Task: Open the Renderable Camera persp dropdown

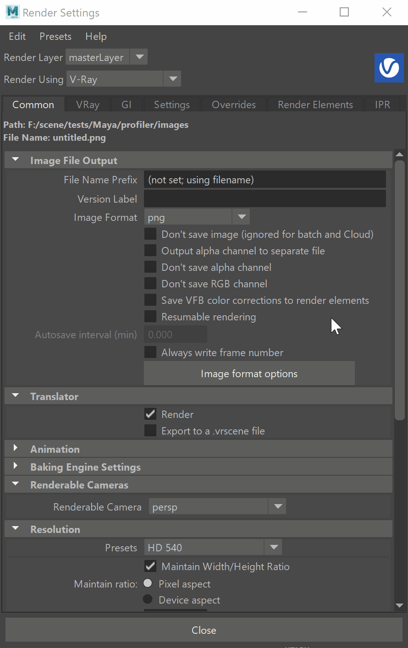Action: tap(217, 507)
